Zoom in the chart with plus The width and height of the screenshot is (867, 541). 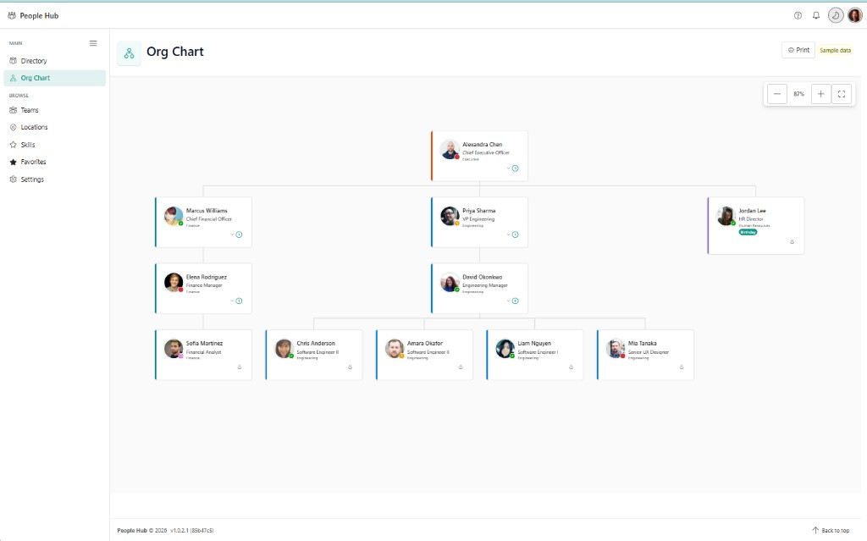coord(820,94)
